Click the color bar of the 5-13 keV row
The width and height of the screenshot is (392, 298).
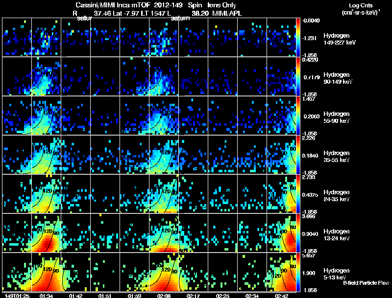298,272
